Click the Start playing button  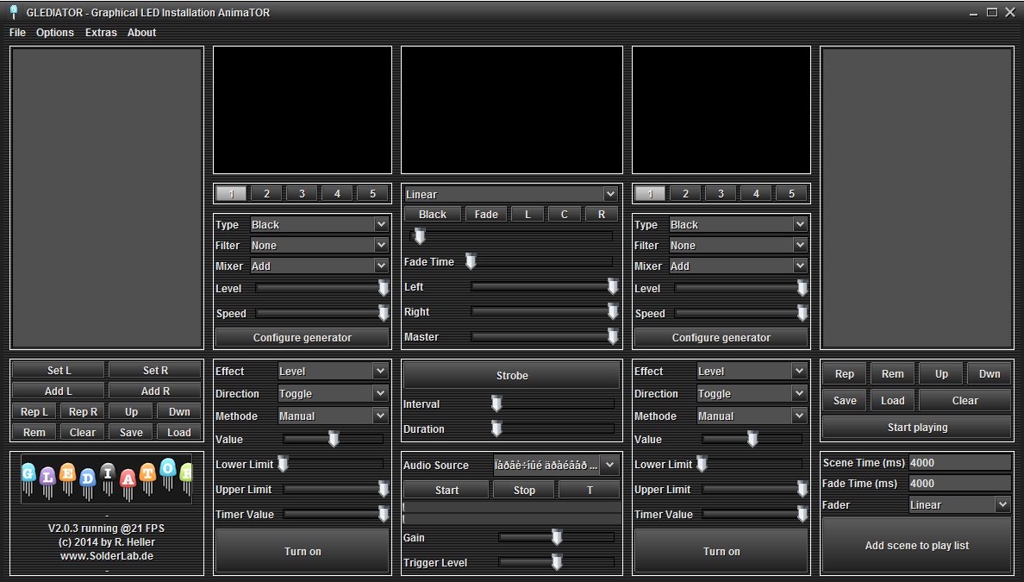(x=916, y=428)
